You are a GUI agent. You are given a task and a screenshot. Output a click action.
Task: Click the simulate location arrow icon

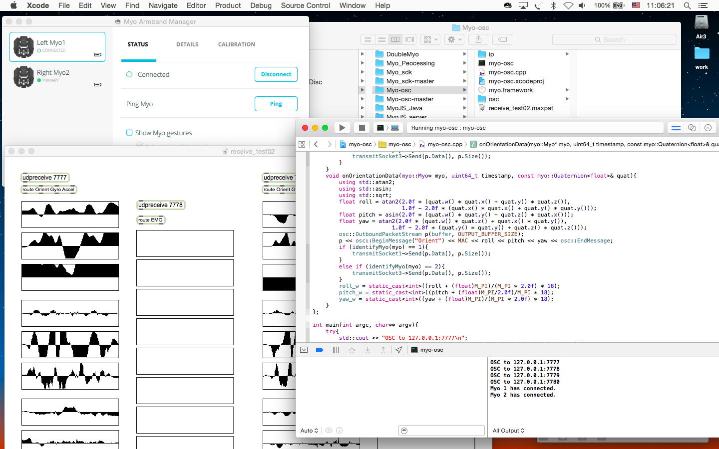pyautogui.click(x=398, y=350)
